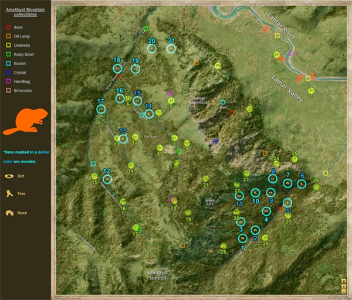Pick cyan den circle labeled 14
Viewport: 352px width, 300px height.
click(x=149, y=114)
